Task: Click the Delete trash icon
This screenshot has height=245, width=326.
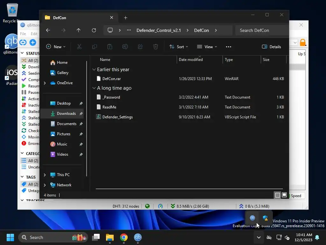Action: coord(155,47)
